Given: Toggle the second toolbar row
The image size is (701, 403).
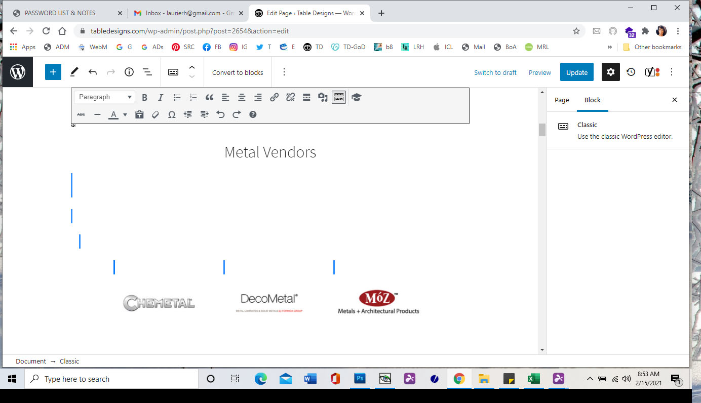Looking at the screenshot, I should point(339,97).
